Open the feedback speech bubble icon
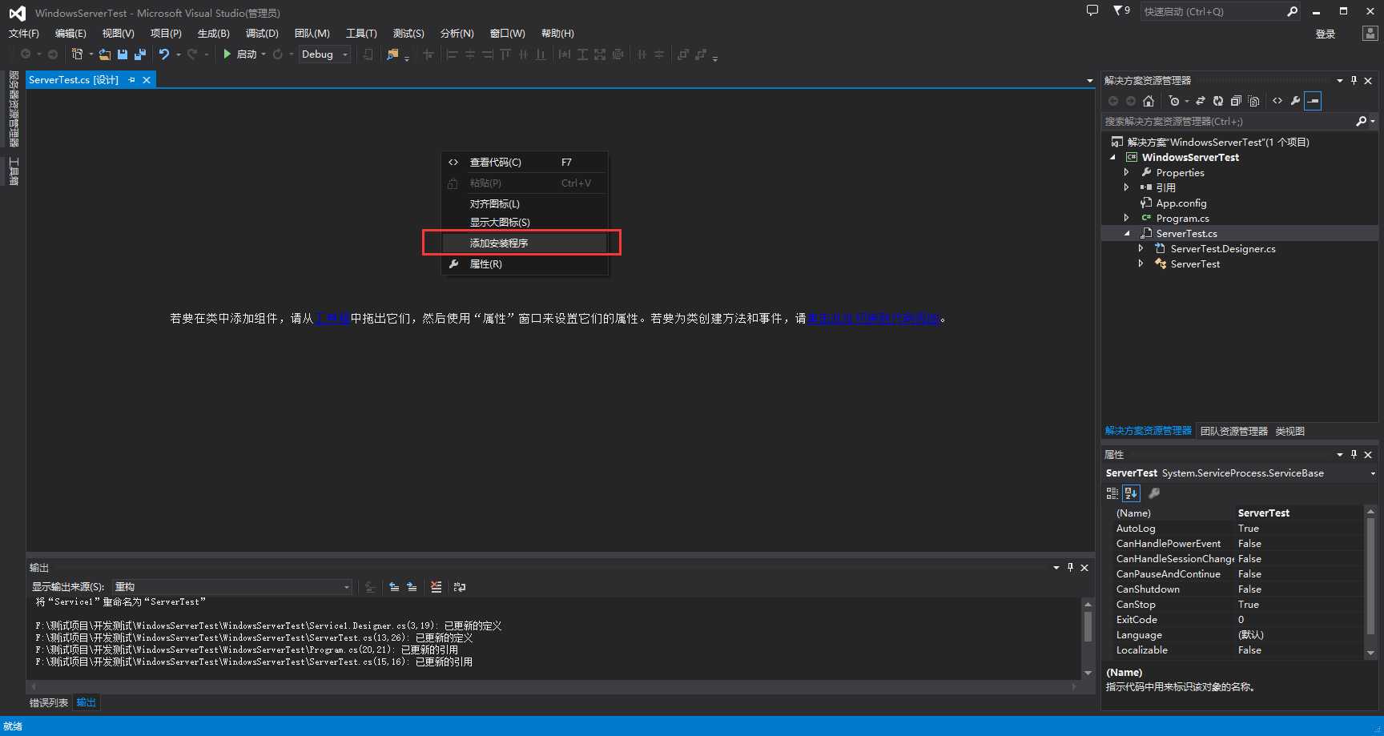The height and width of the screenshot is (736, 1384). [1092, 11]
